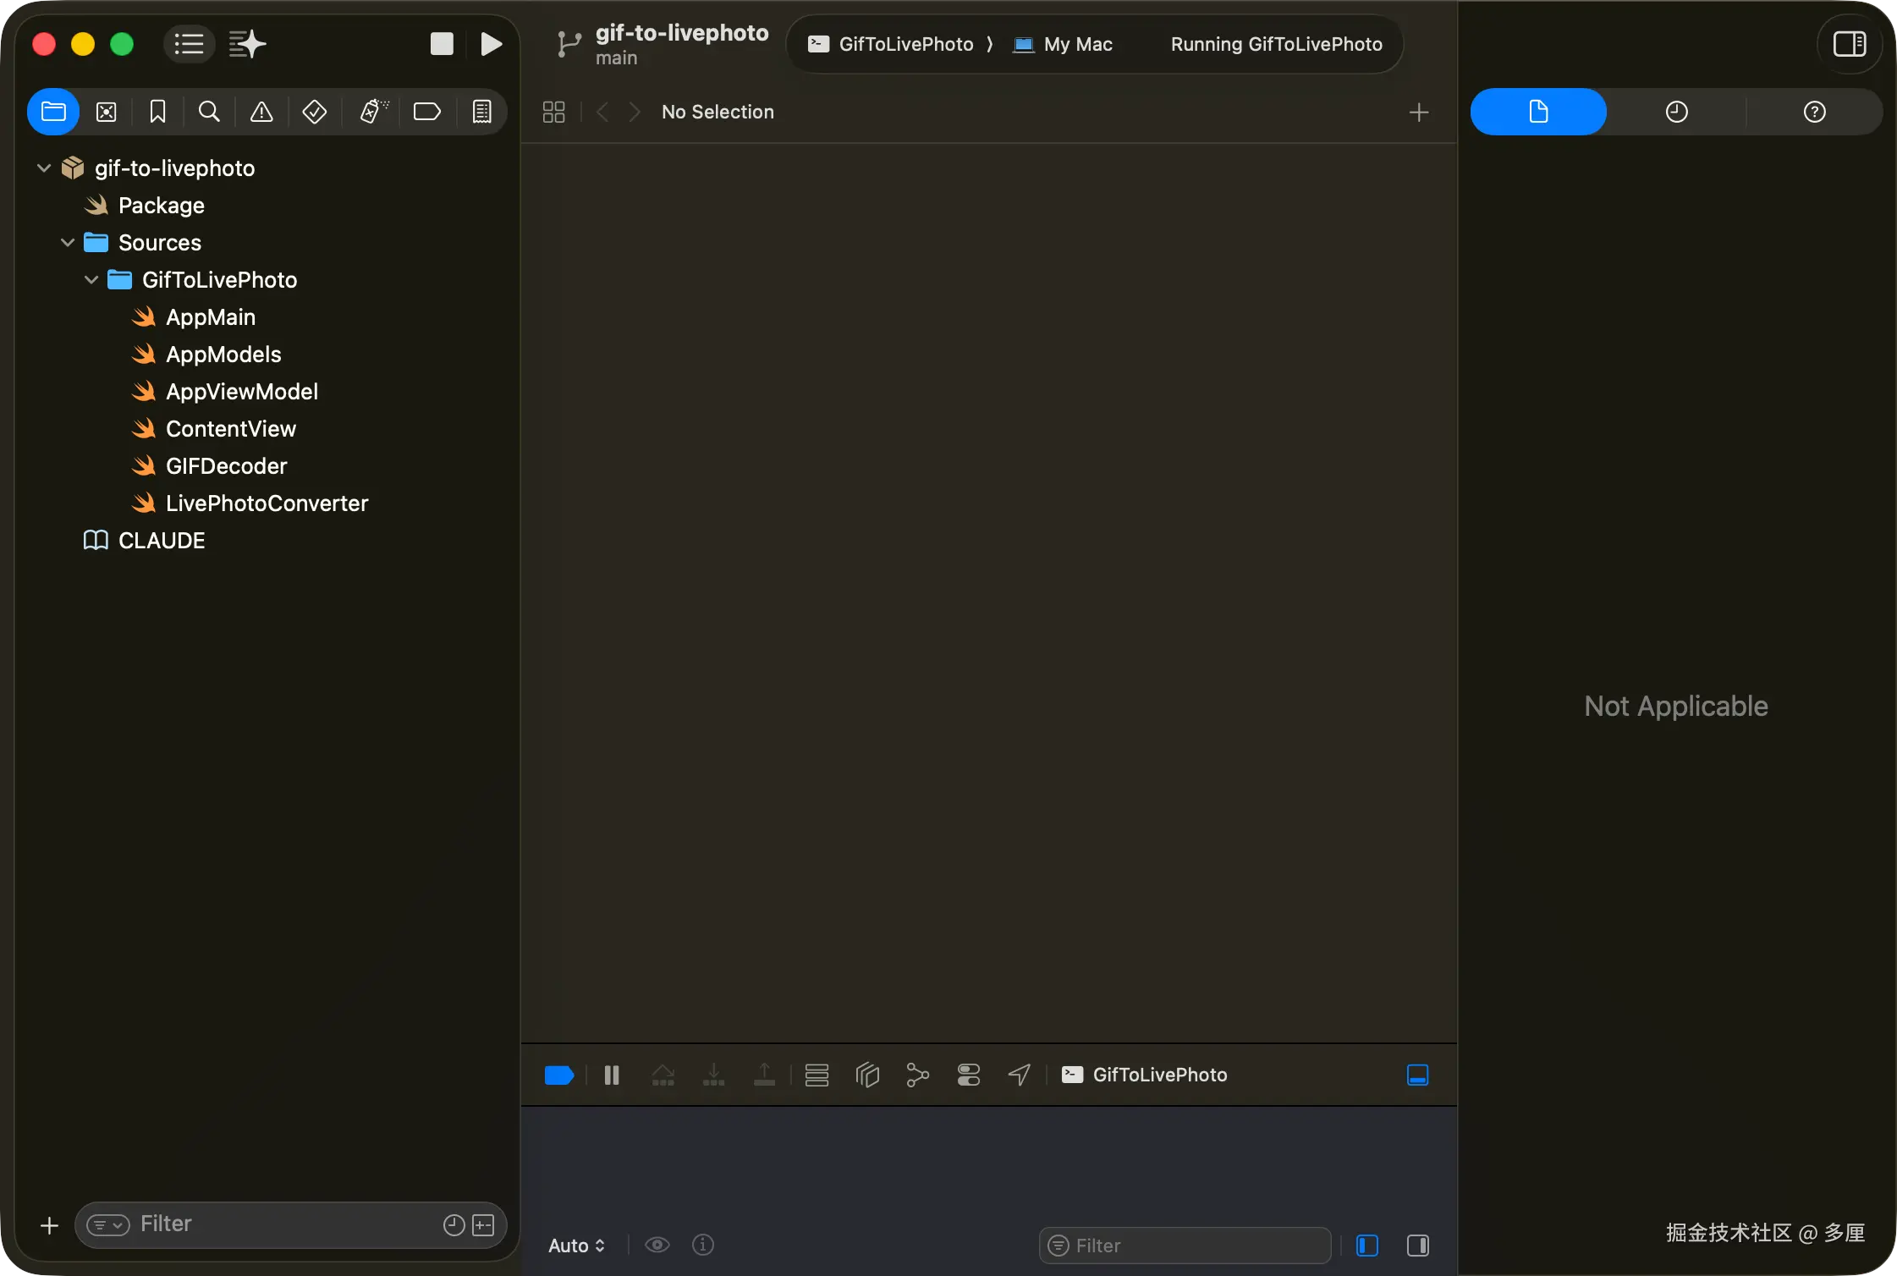Open the Test navigator diamond icon

click(314, 112)
